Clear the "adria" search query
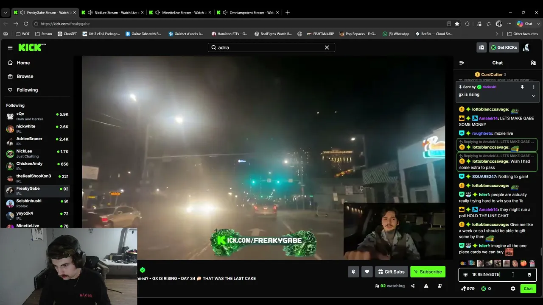 pos(327,47)
